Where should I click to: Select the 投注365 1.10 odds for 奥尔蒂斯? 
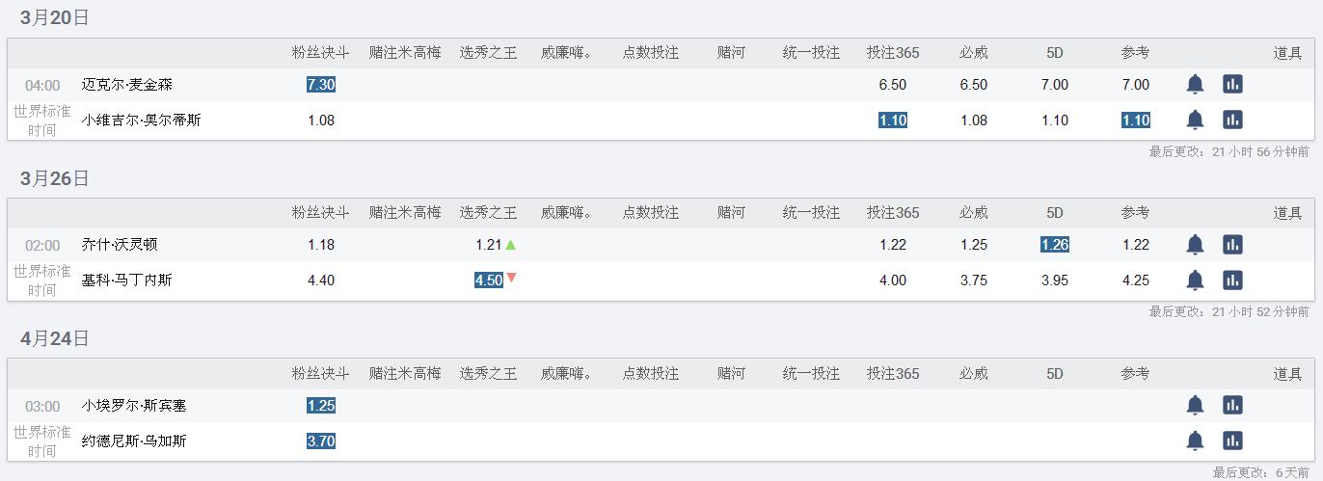[x=893, y=120]
